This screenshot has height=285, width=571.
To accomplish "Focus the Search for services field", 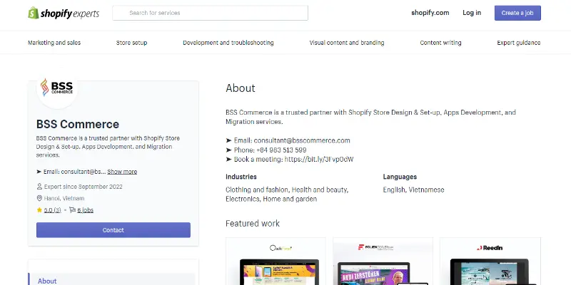I will point(210,13).
